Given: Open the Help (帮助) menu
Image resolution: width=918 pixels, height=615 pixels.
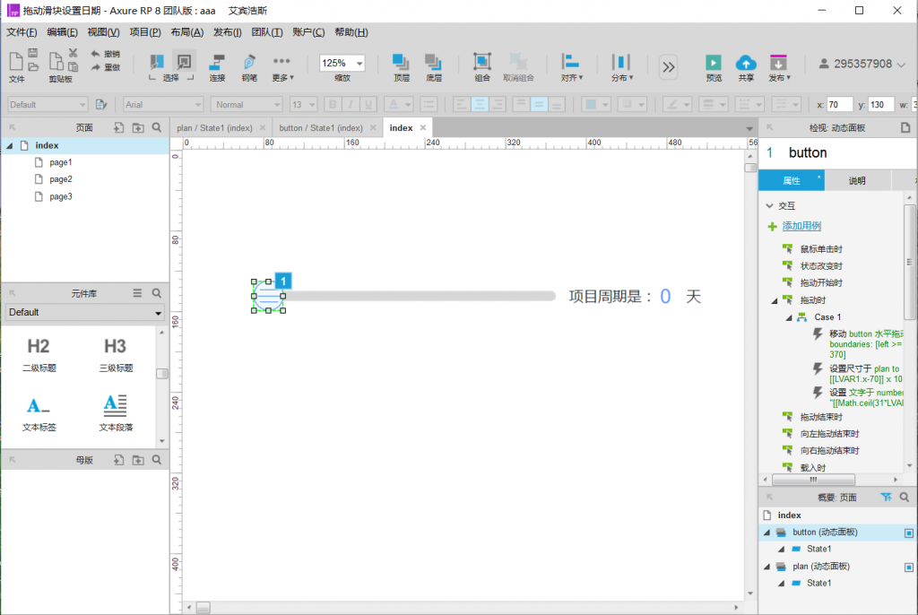Looking at the screenshot, I should [351, 32].
